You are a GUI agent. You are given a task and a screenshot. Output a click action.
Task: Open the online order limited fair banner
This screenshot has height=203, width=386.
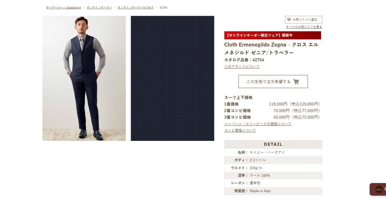(273, 35)
